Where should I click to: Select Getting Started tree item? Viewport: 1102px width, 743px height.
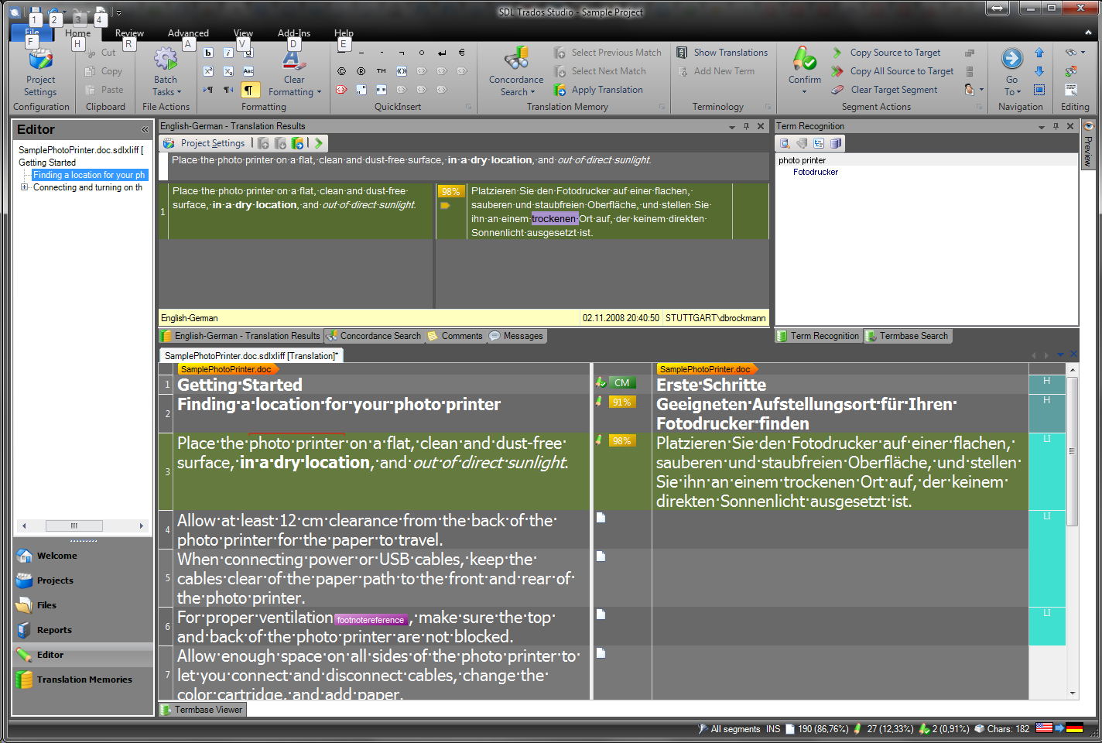point(47,163)
